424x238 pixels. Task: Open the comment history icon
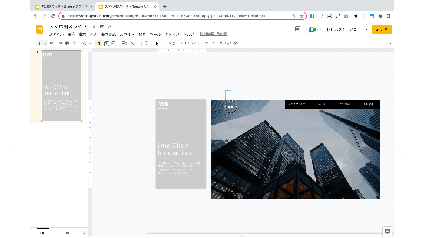pos(297,29)
